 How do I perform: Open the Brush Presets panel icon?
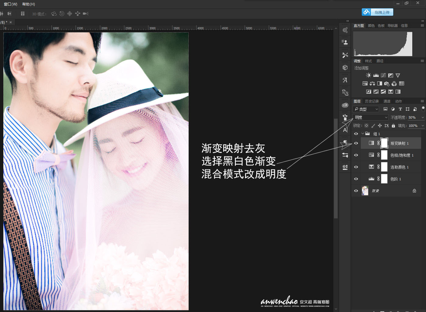[x=345, y=117]
